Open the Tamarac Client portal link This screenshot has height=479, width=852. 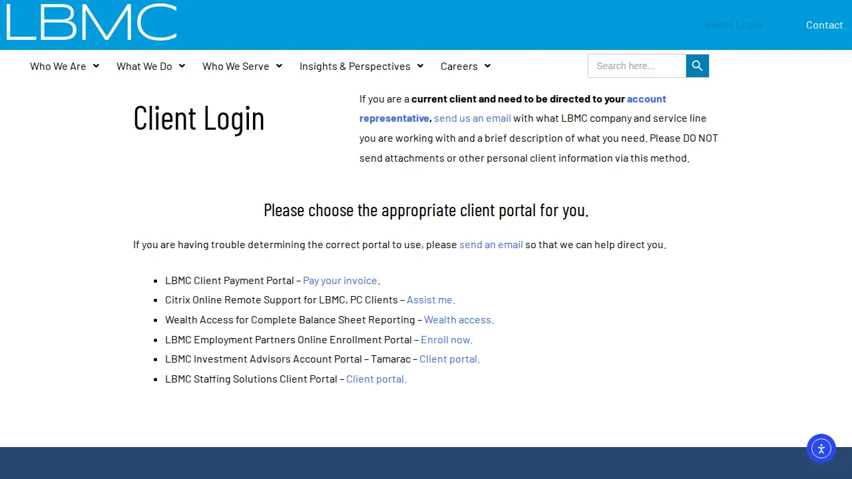(x=449, y=359)
